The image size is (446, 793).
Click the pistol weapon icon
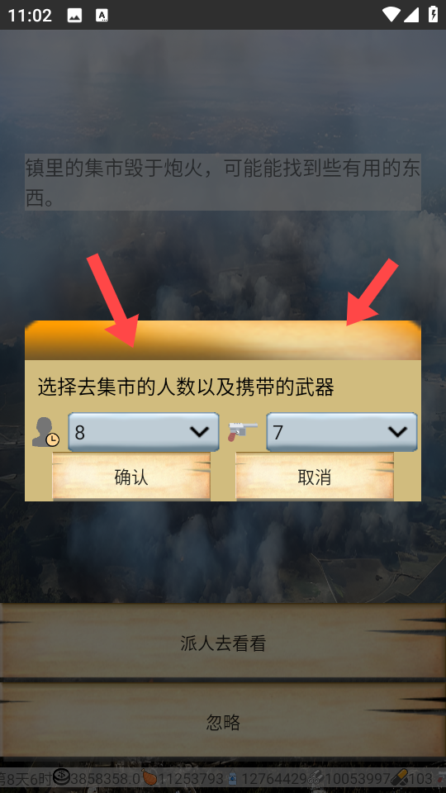243,431
